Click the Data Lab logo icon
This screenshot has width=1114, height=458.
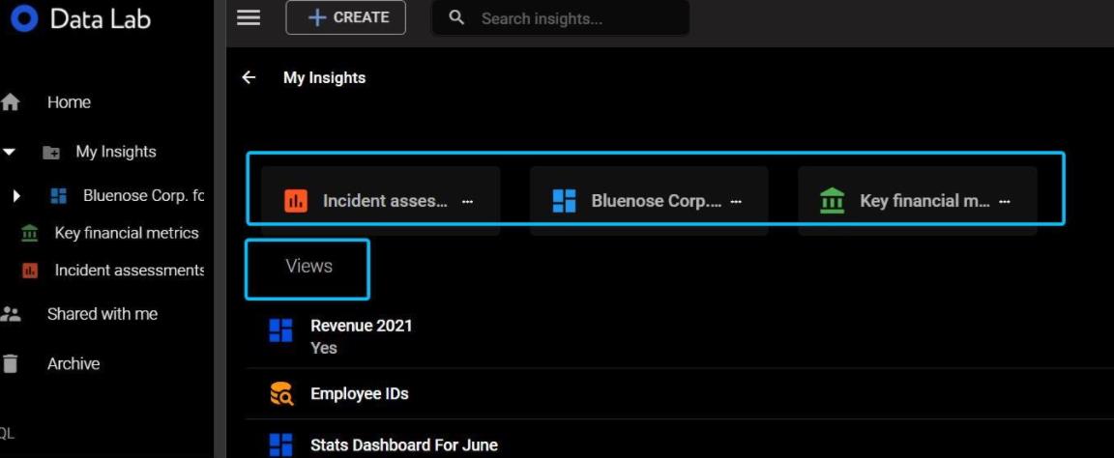point(23,18)
